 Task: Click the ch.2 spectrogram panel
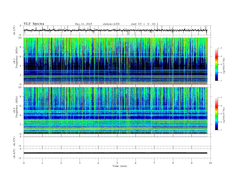pyautogui.click(x=116, y=111)
